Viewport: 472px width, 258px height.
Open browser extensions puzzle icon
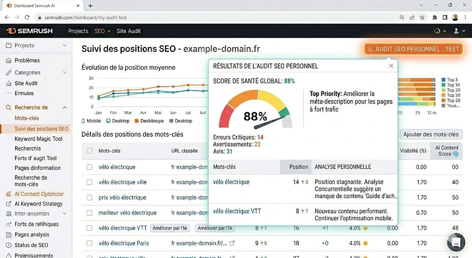(435, 18)
